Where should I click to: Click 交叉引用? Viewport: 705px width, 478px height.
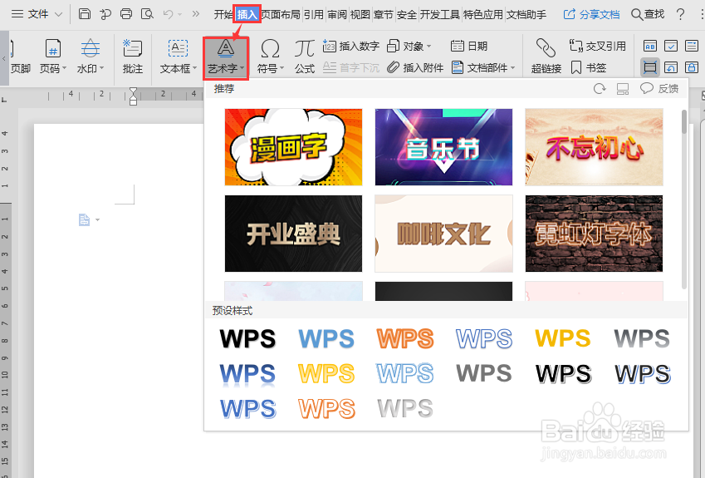pyautogui.click(x=598, y=46)
